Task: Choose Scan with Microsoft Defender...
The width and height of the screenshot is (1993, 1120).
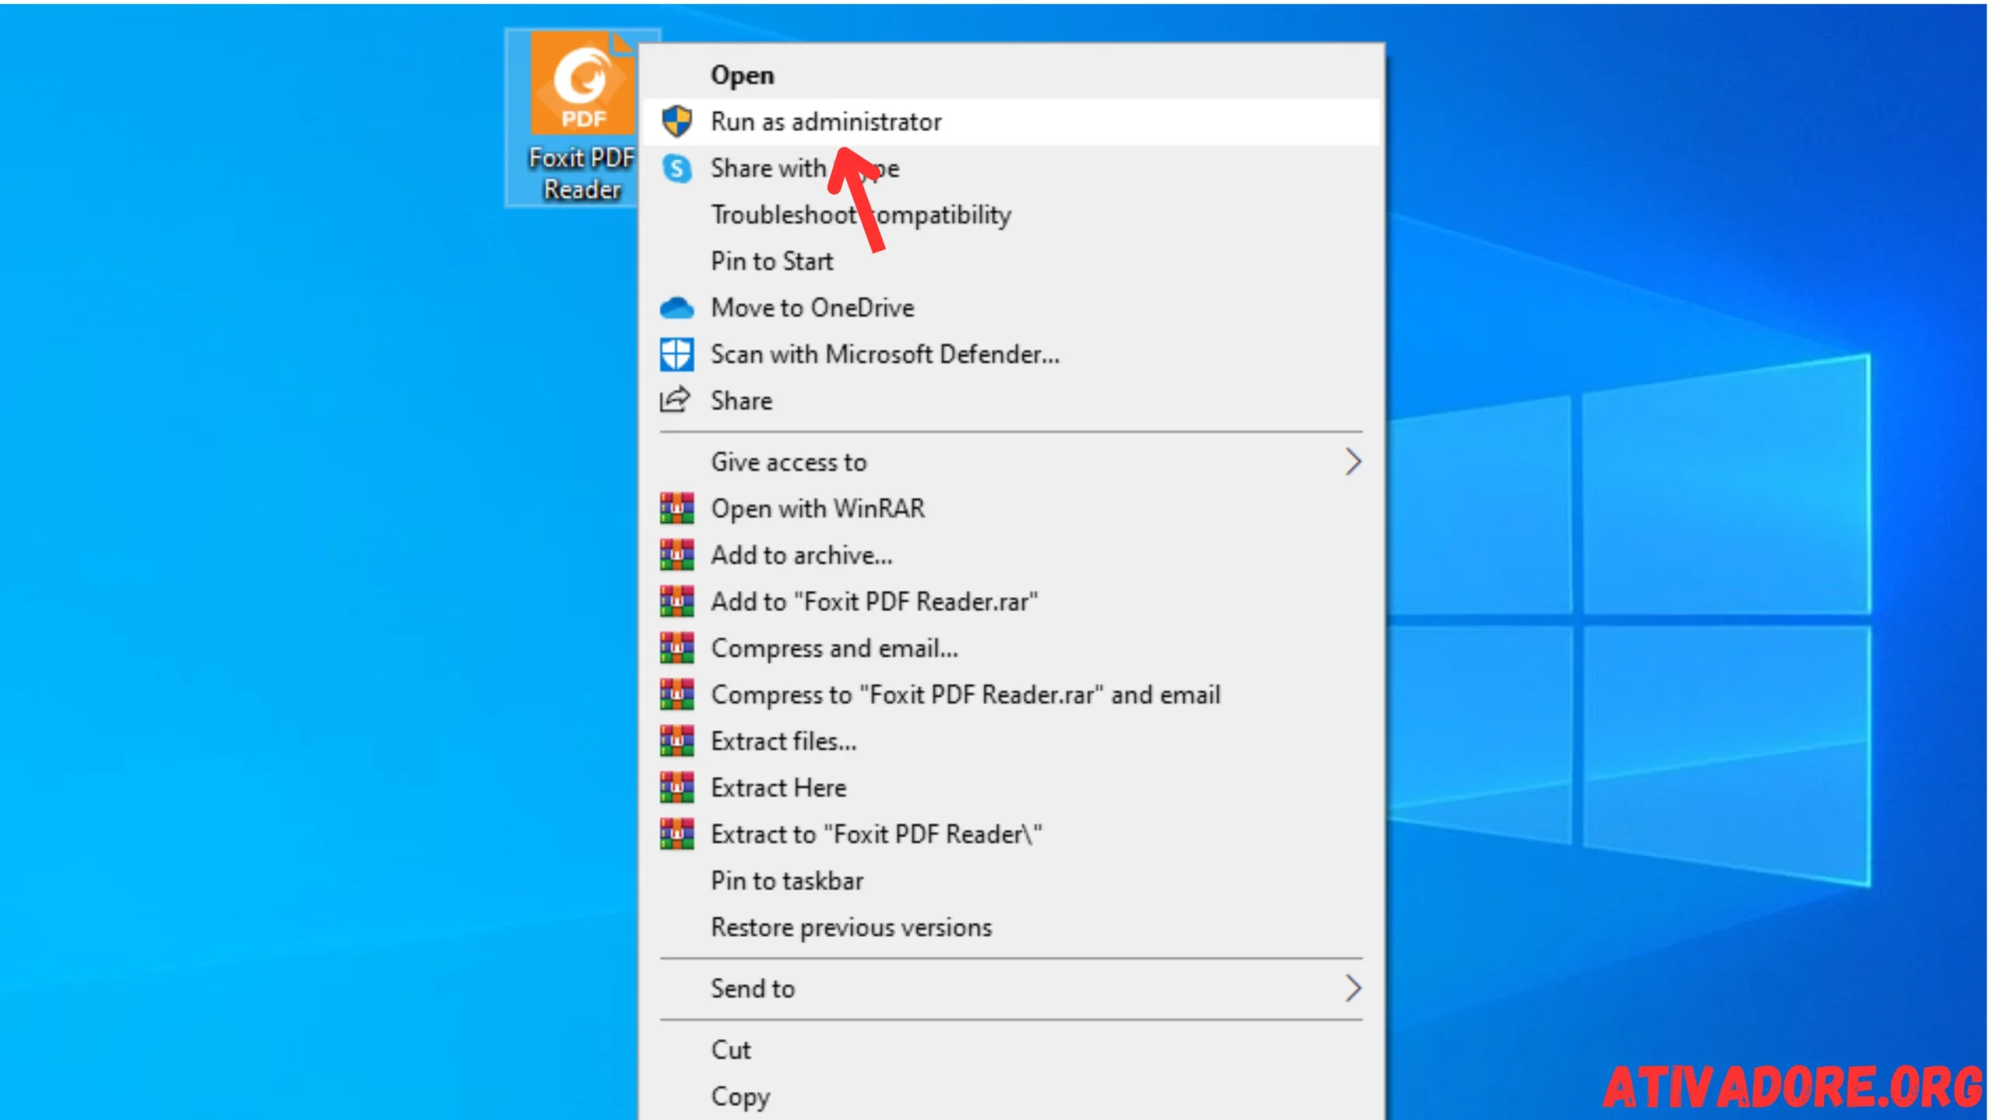Action: pos(1011,354)
